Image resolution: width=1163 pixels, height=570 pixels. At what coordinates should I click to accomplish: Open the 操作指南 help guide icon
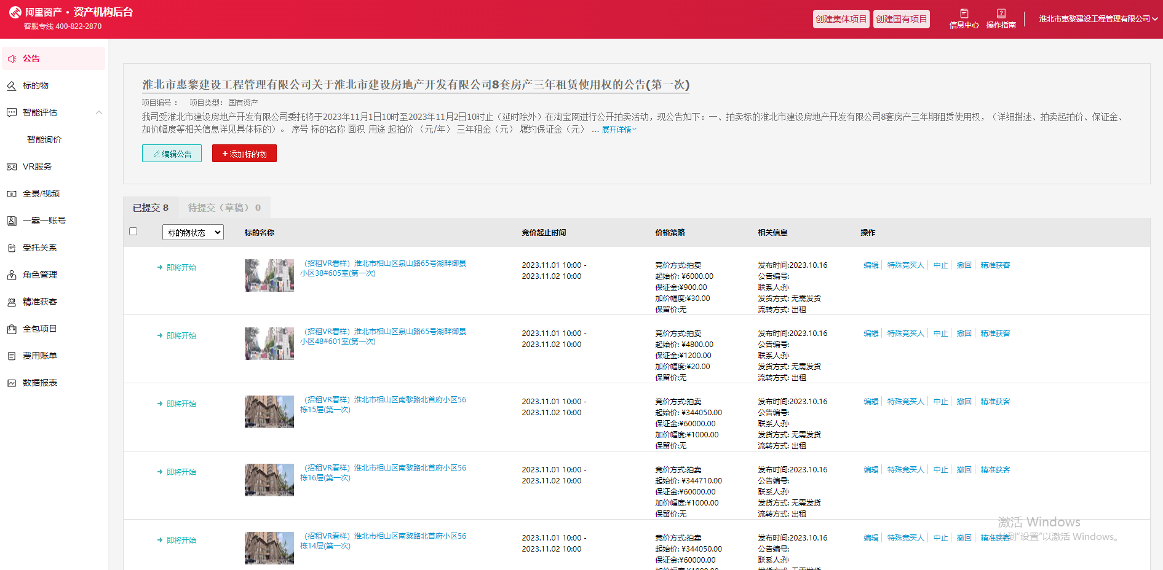[1001, 14]
